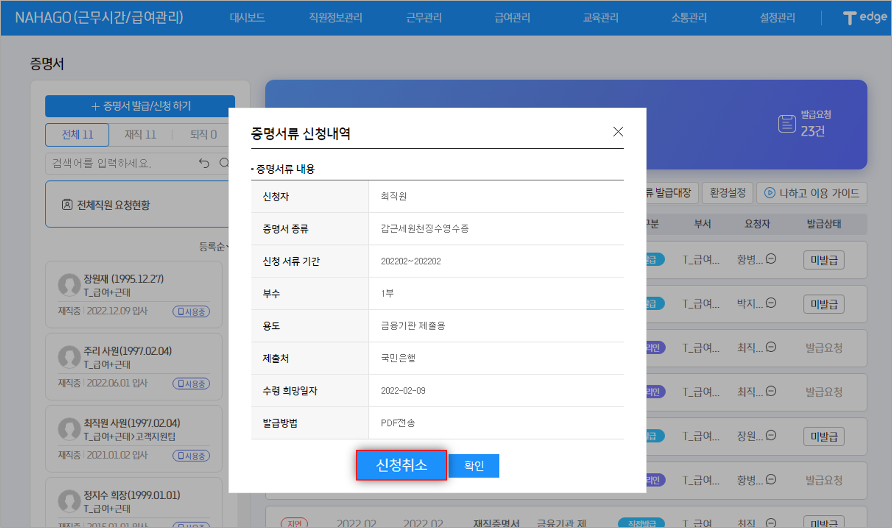Open the 급여관리 menu
The image size is (892, 528).
click(512, 18)
